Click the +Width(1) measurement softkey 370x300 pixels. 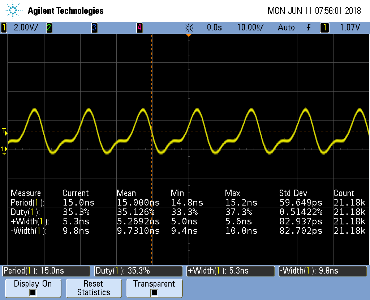230,271
